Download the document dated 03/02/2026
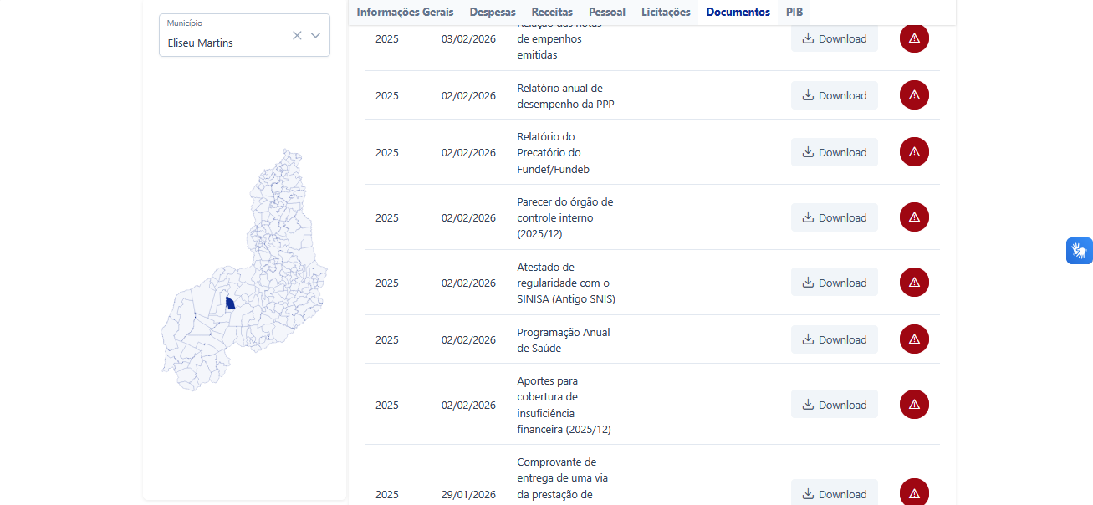Screen dimensions: 1093x505 [835, 38]
